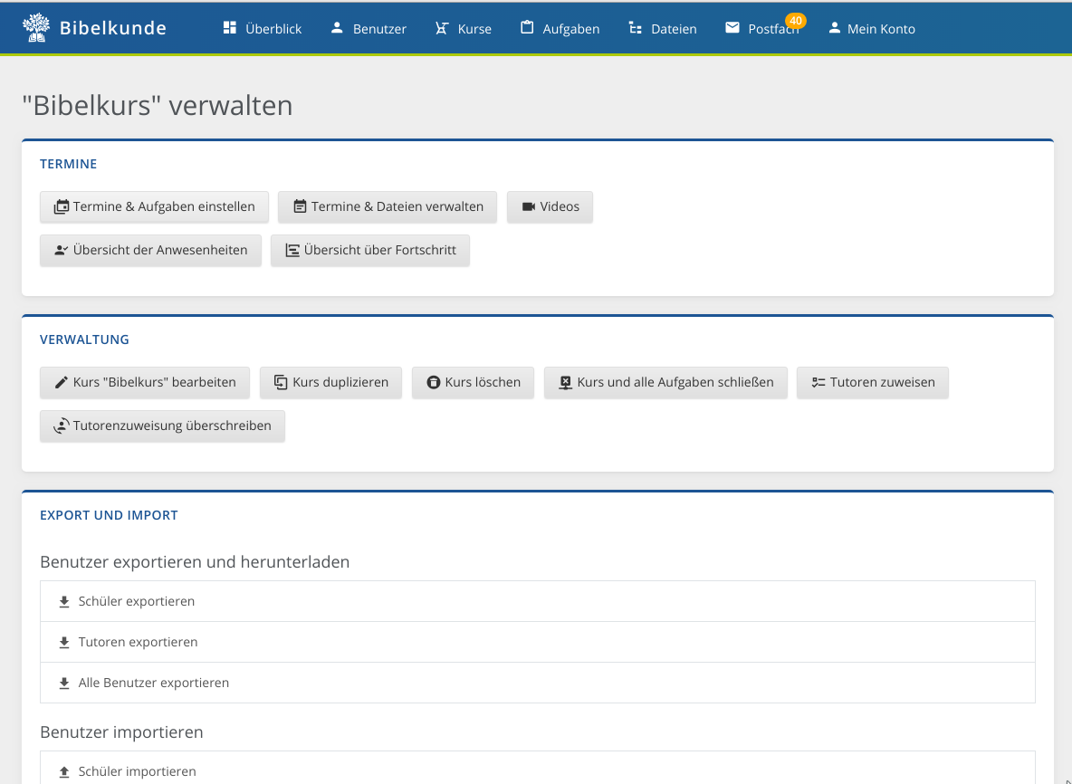Click the Kurse icon in navbar

click(442, 28)
